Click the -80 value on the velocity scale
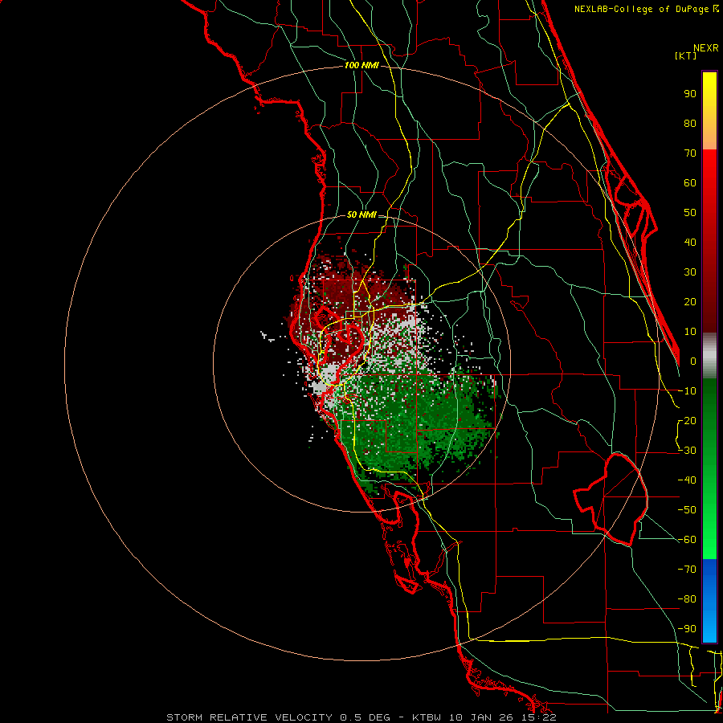723x723 pixels. [687, 599]
